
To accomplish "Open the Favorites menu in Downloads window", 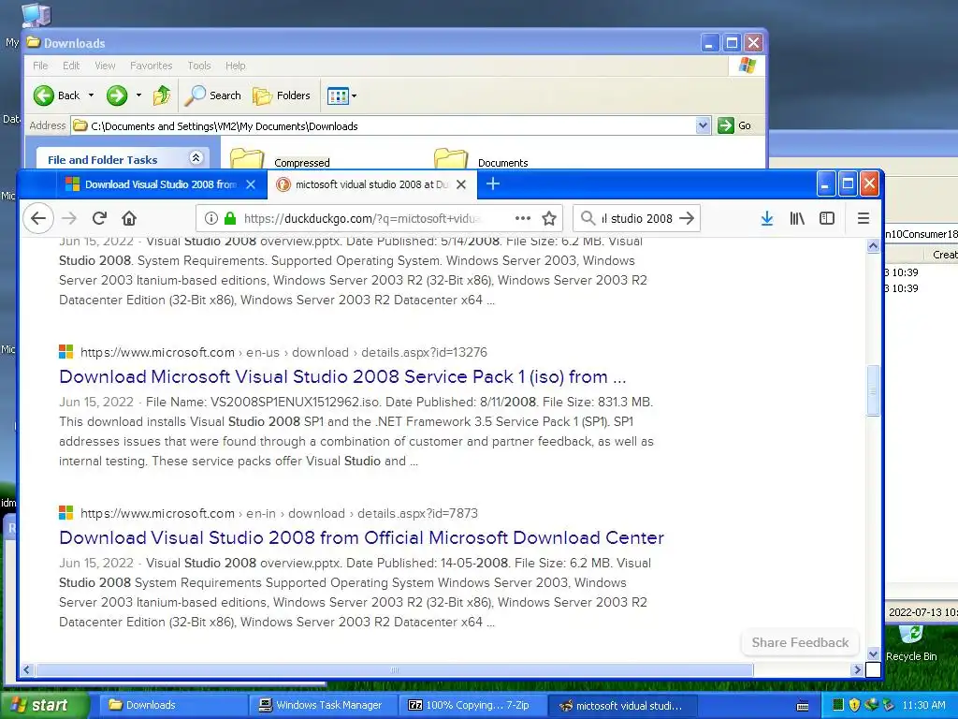I will [x=151, y=66].
